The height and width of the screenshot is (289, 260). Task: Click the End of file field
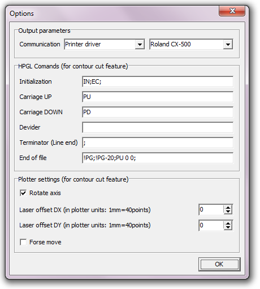[158, 158]
